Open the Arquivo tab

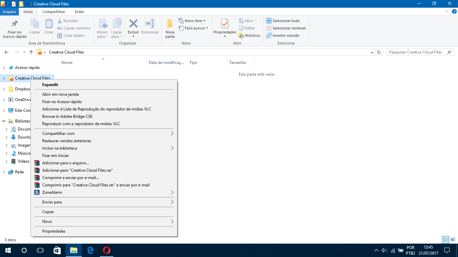(9, 12)
